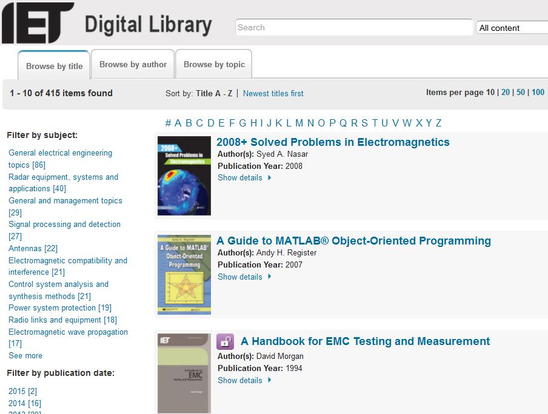Click the 1 - 10 of 415 items found text
This screenshot has width=548, height=414.
click(61, 93)
